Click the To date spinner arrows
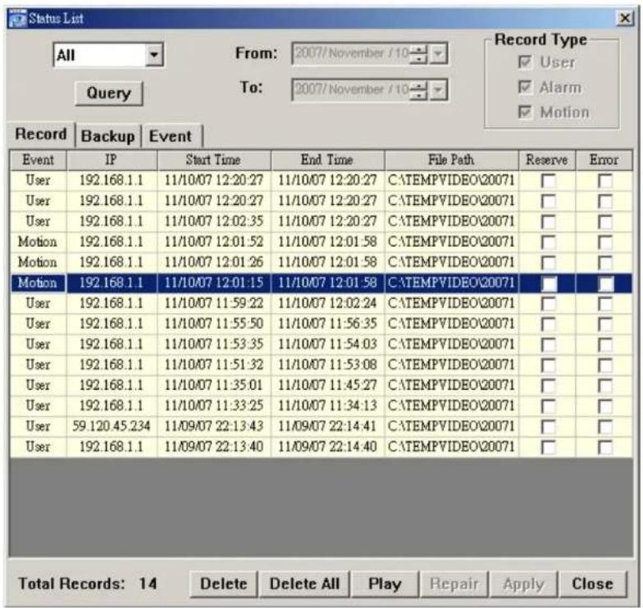 point(418,90)
